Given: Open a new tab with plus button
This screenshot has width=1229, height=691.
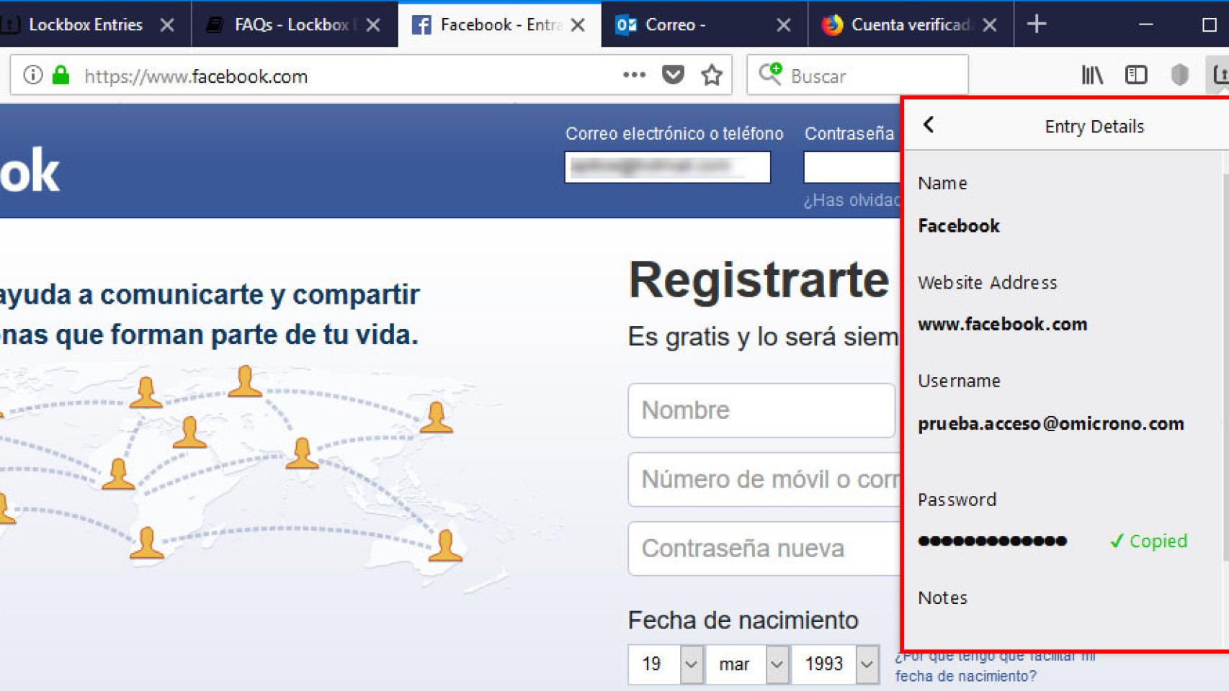Looking at the screenshot, I should (x=1037, y=24).
